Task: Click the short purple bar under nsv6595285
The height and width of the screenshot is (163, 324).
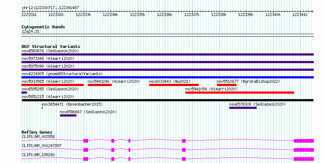Action: tap(24, 93)
